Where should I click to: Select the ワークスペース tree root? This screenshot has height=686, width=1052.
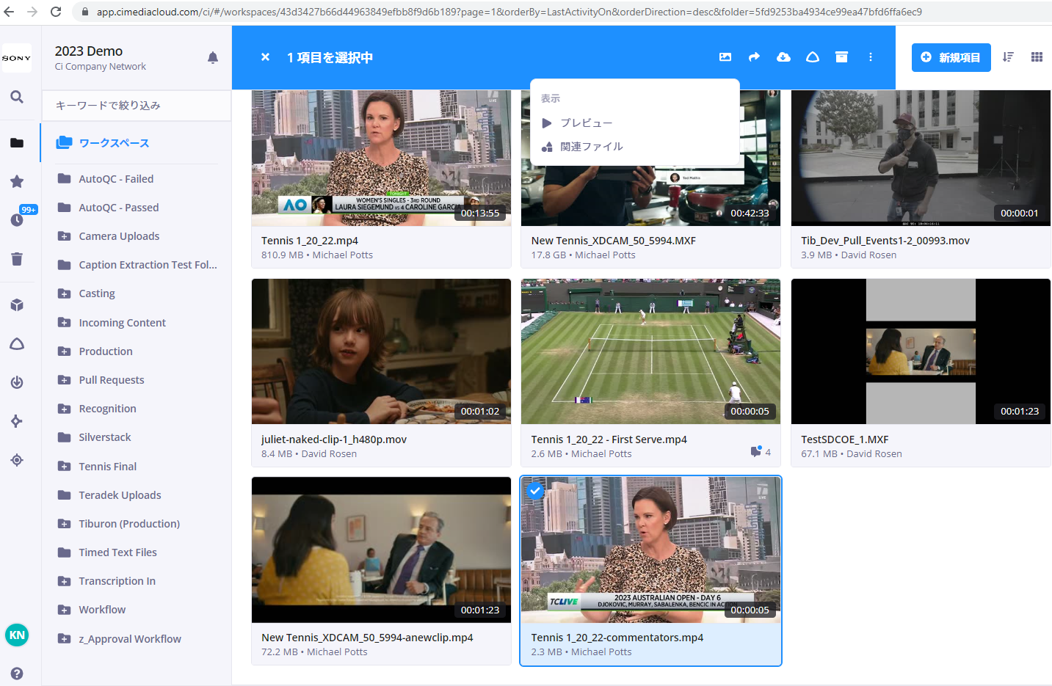pyautogui.click(x=114, y=143)
